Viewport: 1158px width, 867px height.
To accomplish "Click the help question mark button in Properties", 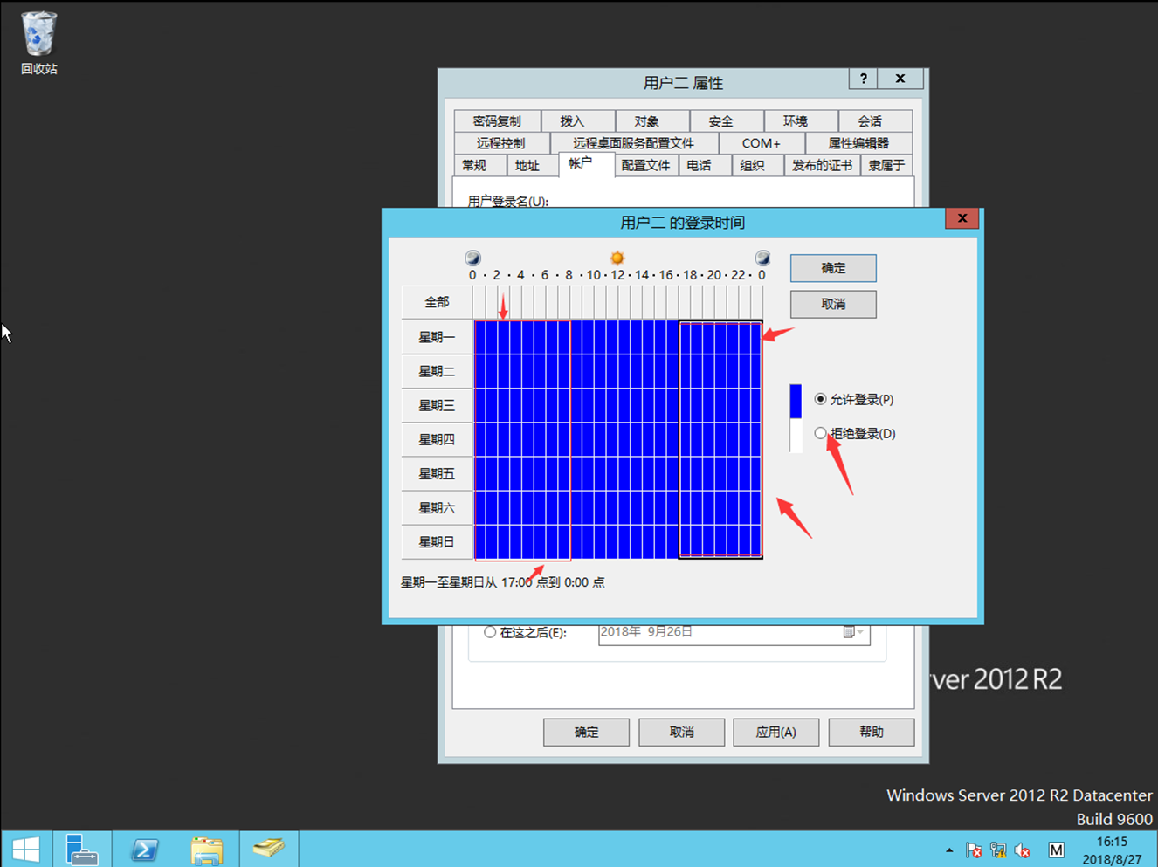I will click(864, 79).
